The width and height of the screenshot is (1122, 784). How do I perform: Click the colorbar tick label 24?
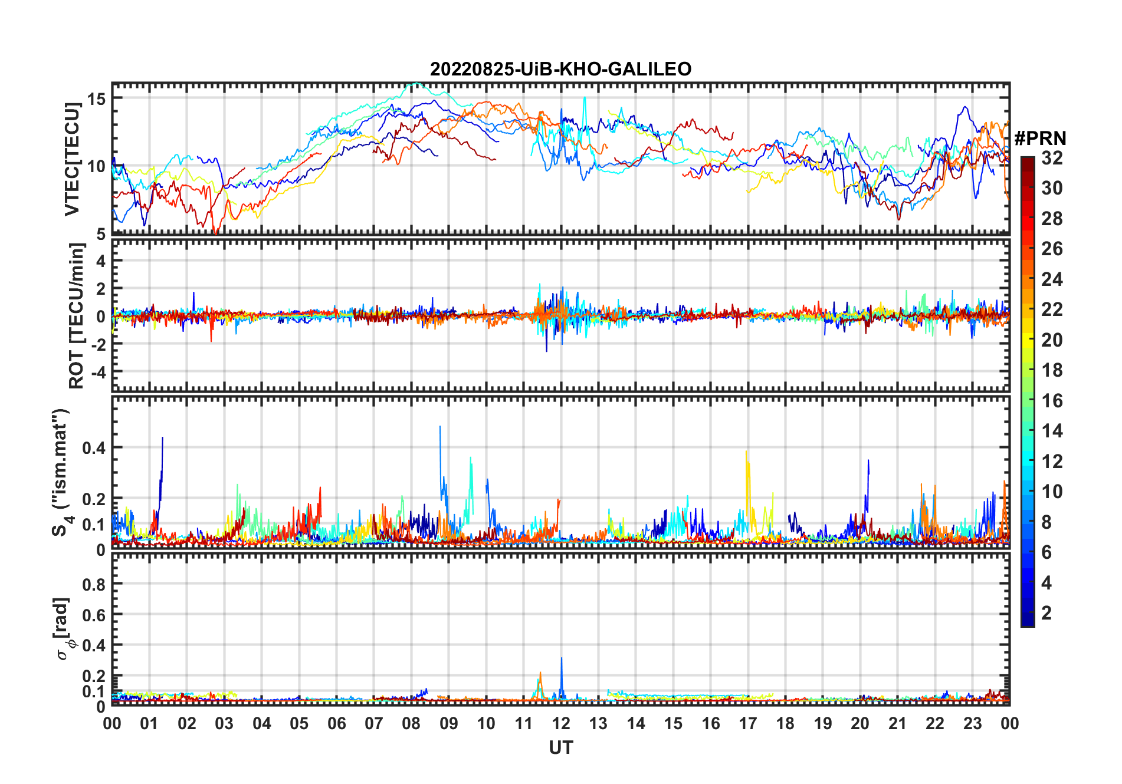point(1052,279)
